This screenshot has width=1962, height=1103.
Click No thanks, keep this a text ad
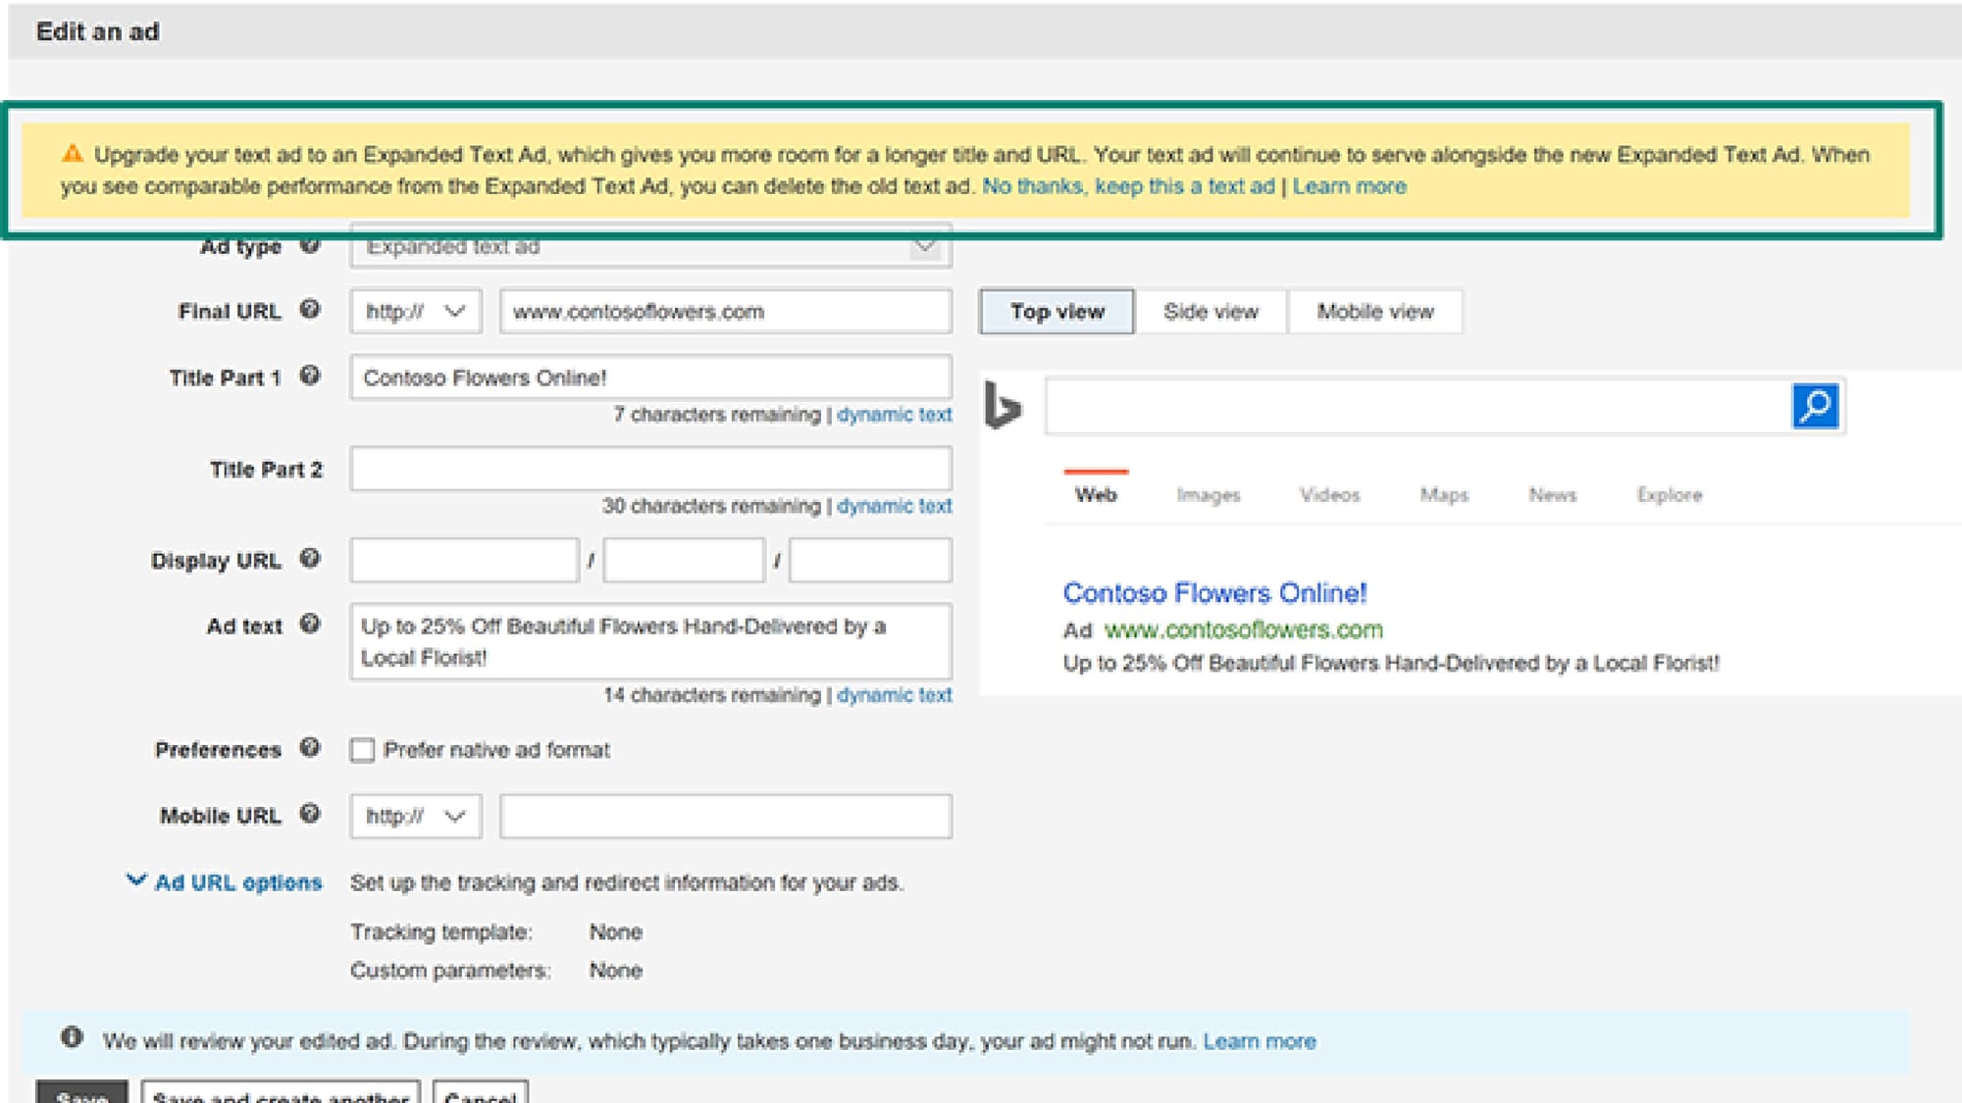point(1128,186)
